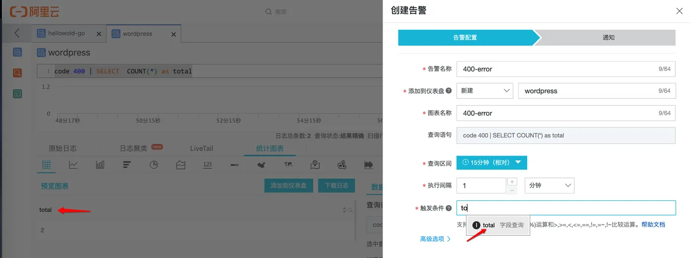Open the 分钟 interval unit dropdown
This screenshot has height=258, width=691.
point(549,186)
